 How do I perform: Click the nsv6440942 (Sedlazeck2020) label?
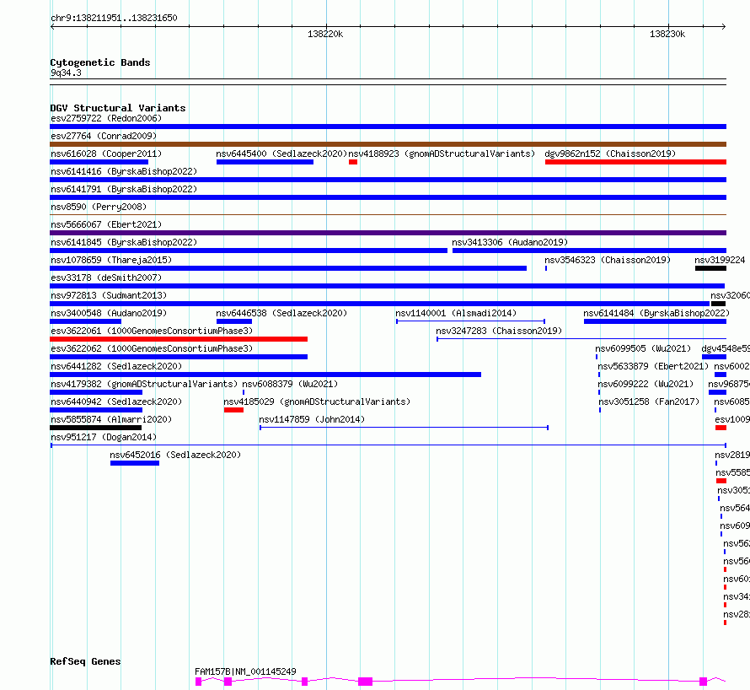pyautogui.click(x=116, y=402)
